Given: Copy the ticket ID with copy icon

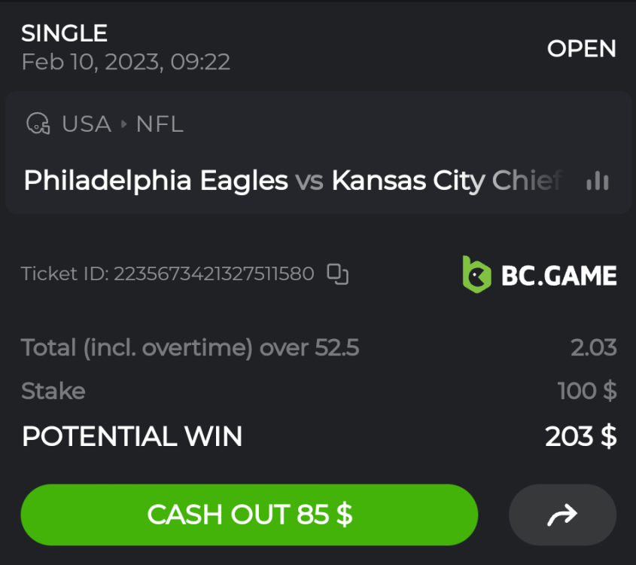Looking at the screenshot, I should pyautogui.click(x=338, y=274).
